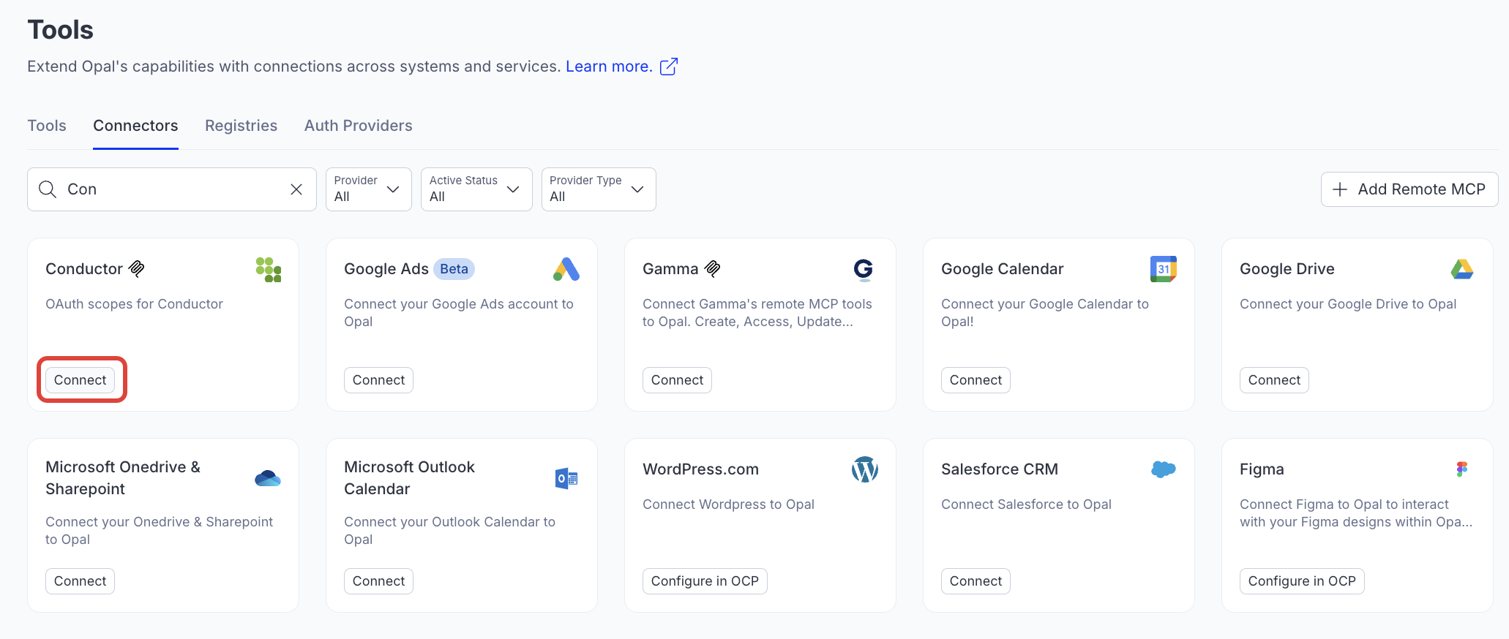Focus the search field containing Con
This screenshot has height=639, width=1509.
tap(172, 189)
